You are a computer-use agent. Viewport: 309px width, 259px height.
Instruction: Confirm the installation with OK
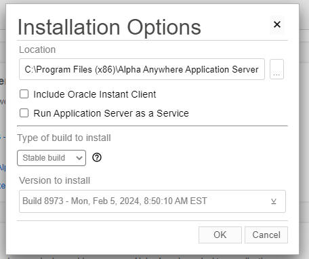click(220, 235)
